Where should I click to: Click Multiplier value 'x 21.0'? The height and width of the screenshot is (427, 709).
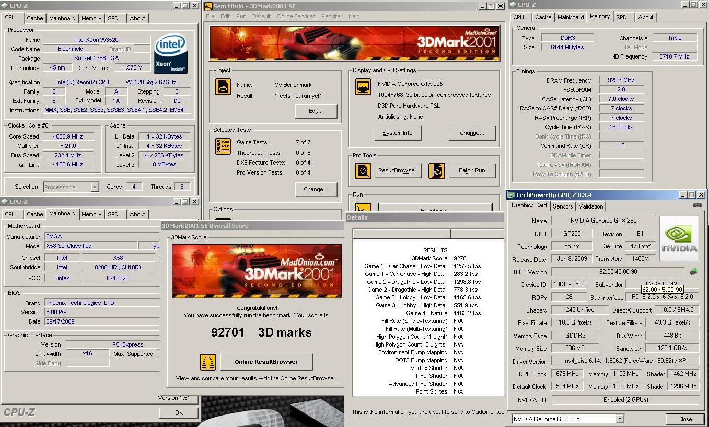[68, 146]
